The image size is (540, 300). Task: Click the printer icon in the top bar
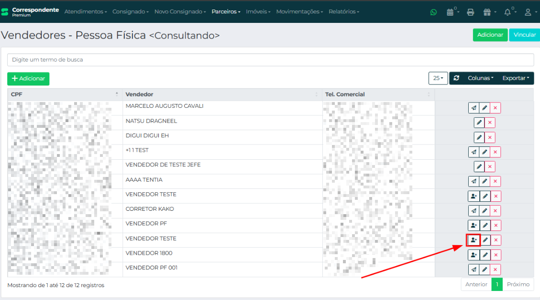tap(470, 12)
